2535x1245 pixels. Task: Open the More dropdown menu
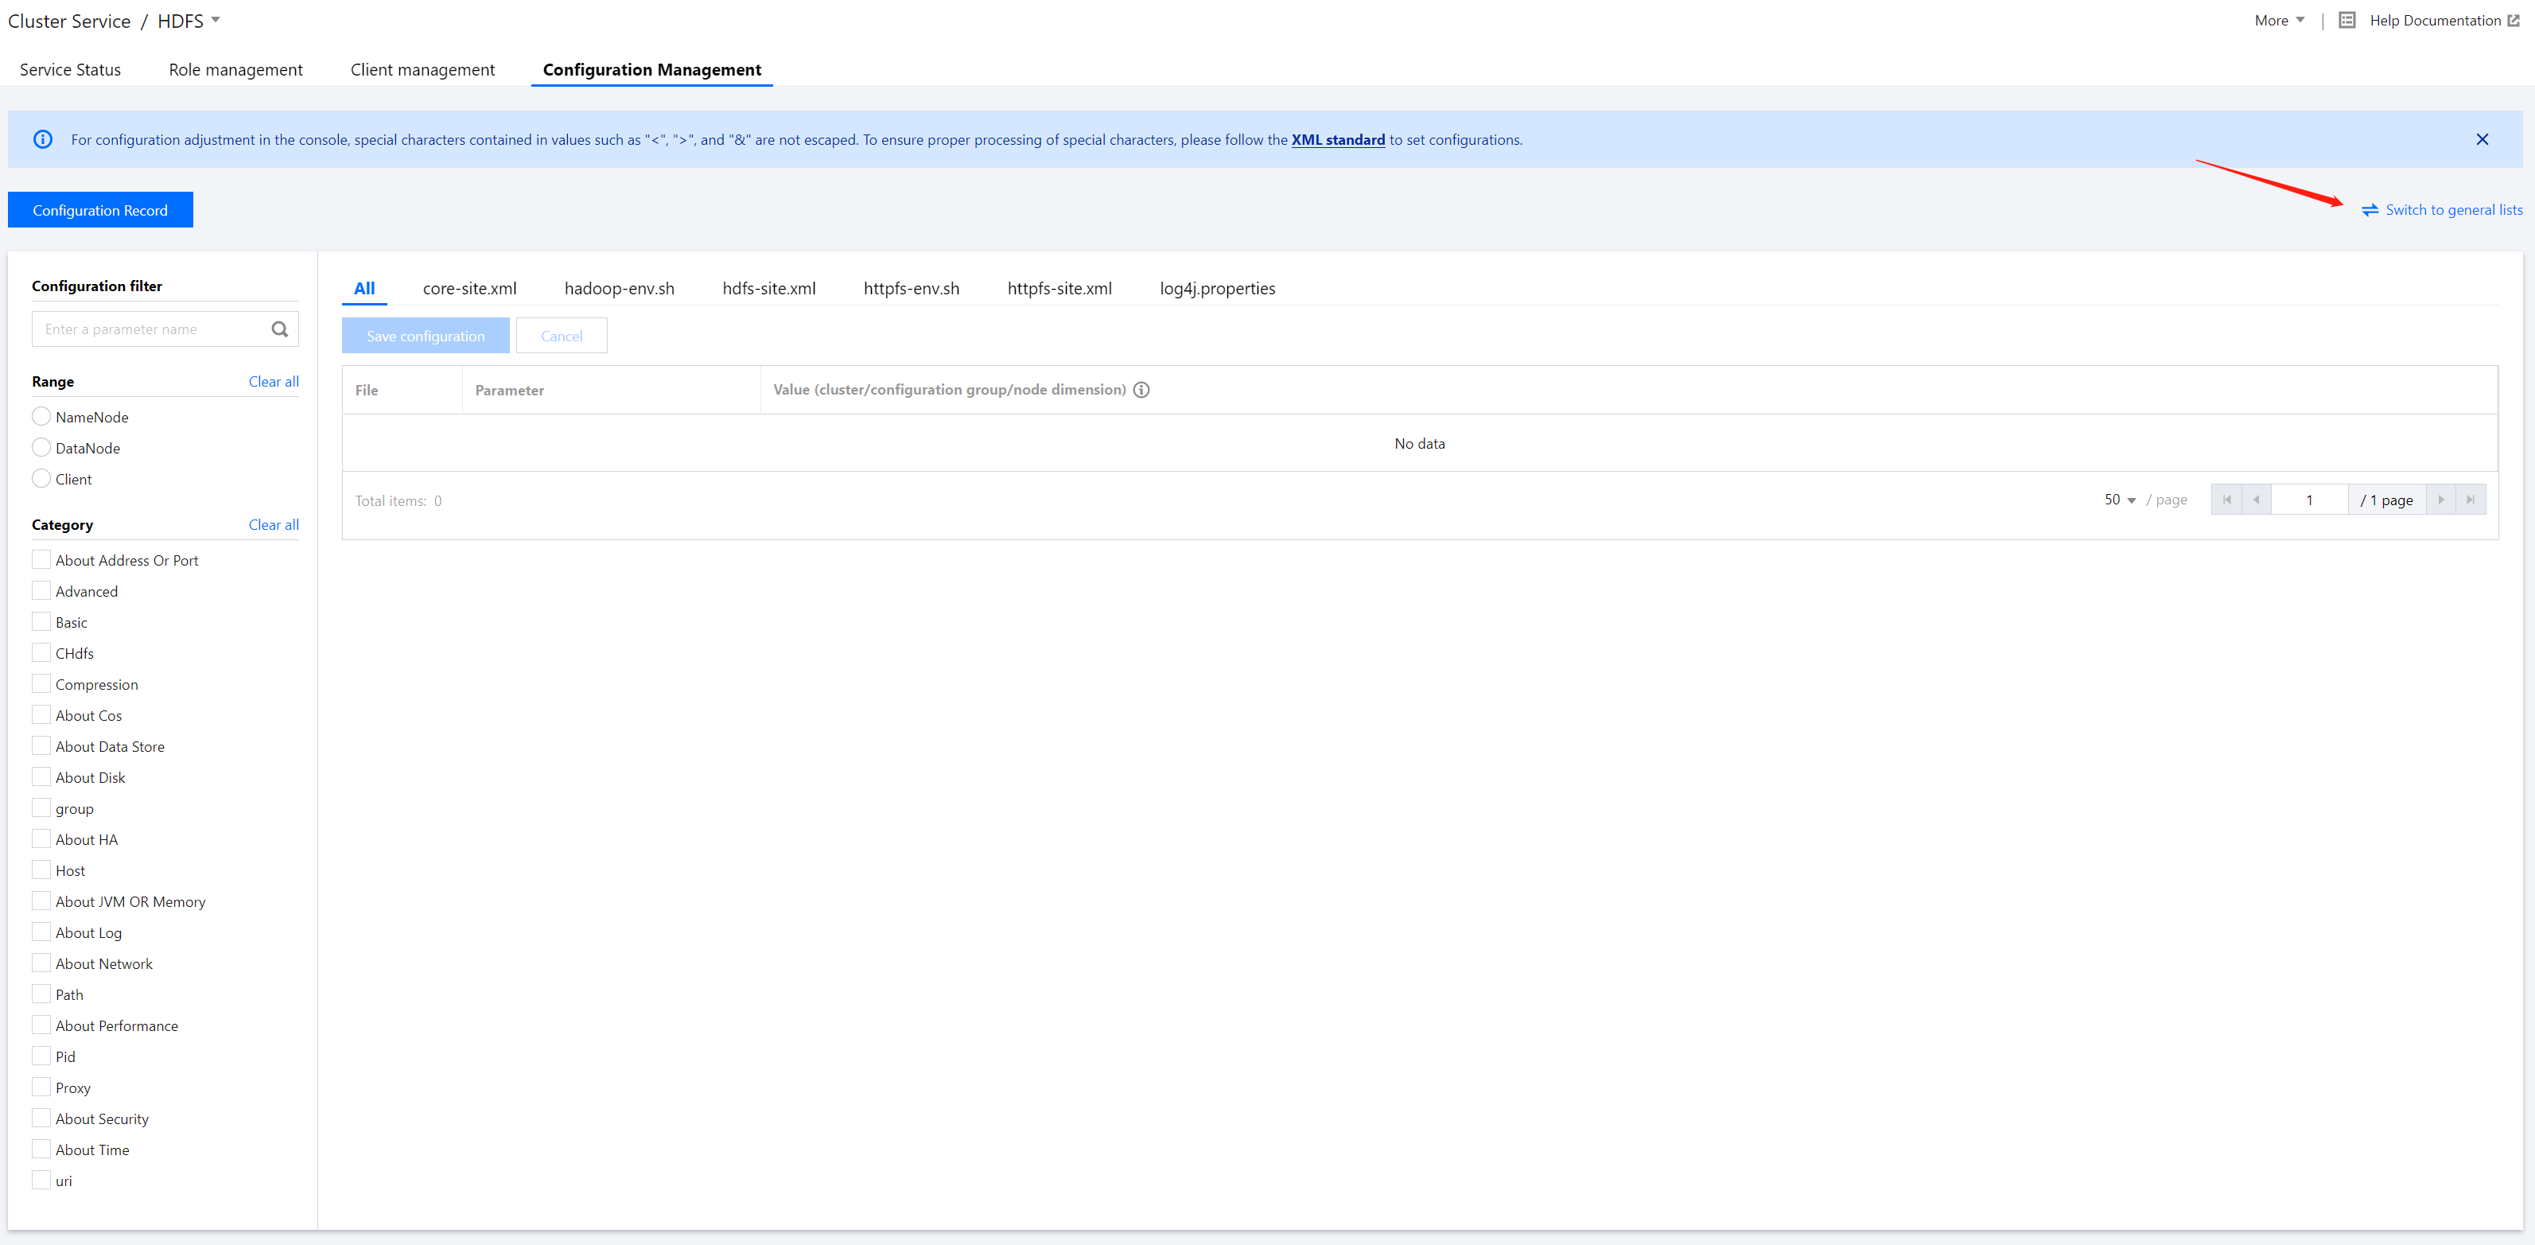pos(2279,21)
